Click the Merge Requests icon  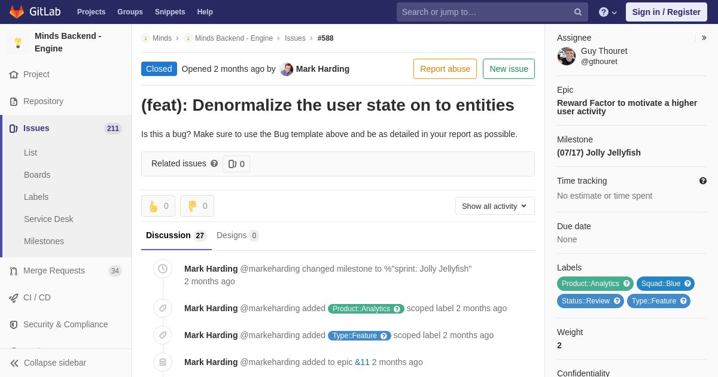14,270
